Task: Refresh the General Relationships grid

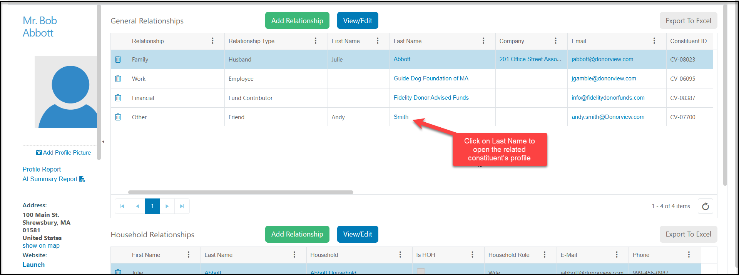Action: click(x=705, y=206)
